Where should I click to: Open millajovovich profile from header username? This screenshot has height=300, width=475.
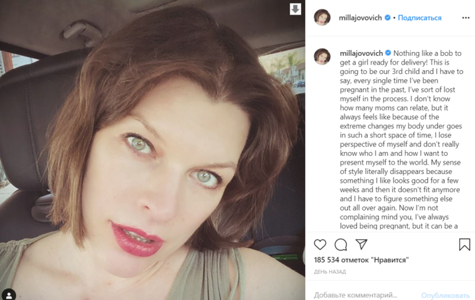point(360,18)
